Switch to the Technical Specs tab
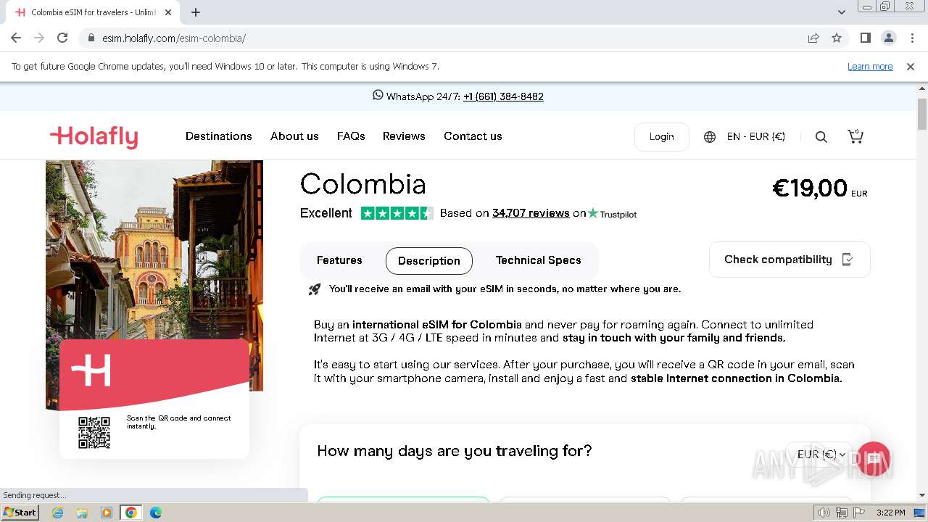Screen dimensions: 928x522 tap(538, 260)
